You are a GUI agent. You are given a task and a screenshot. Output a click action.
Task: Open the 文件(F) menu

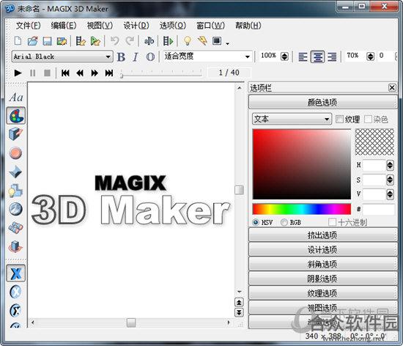point(29,26)
